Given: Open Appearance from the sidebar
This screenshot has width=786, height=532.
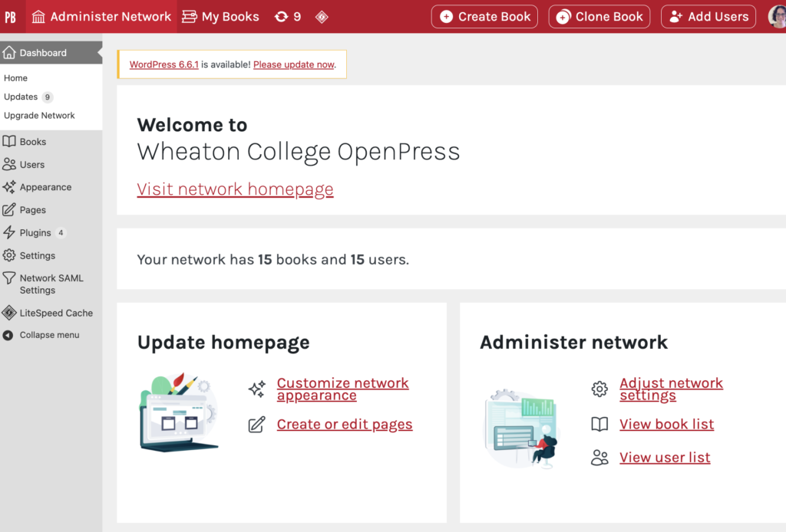Looking at the screenshot, I should click(10, 187).
